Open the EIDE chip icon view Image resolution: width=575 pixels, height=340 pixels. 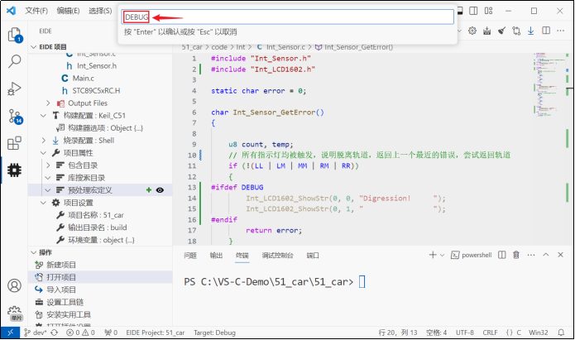[15, 170]
